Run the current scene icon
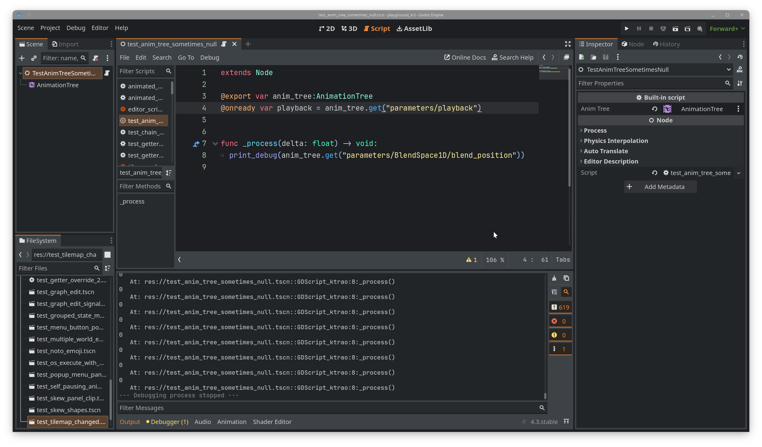This screenshot has width=762, height=447. tap(675, 28)
